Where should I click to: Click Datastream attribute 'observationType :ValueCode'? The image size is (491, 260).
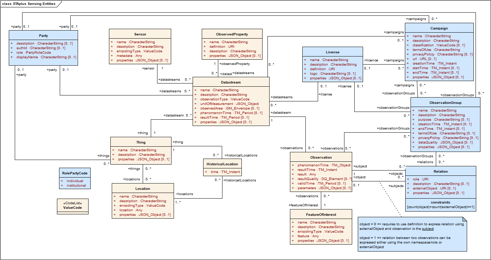click(x=225, y=99)
